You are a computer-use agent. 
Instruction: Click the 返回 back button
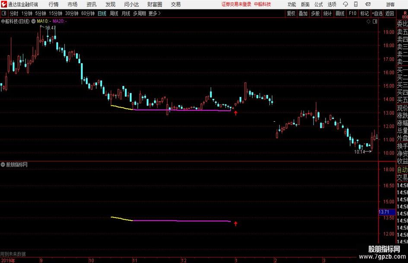389,13
